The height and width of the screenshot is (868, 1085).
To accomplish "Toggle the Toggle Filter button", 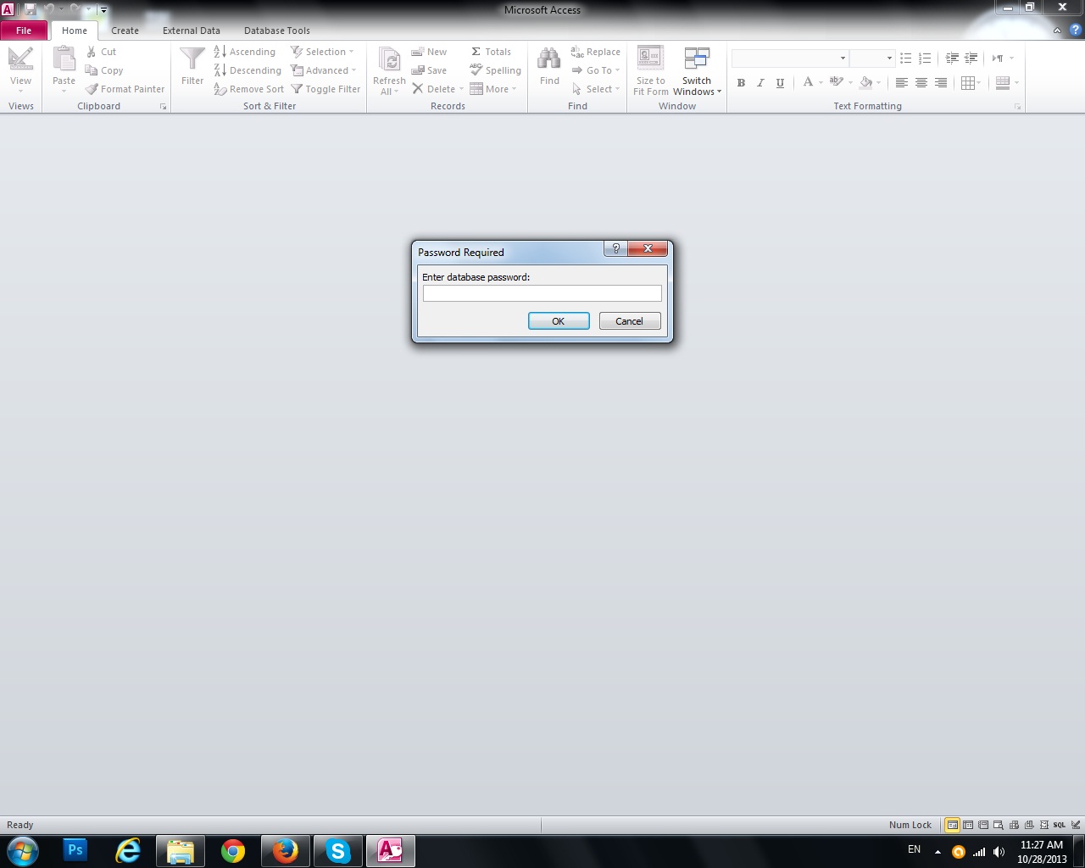I will tap(325, 89).
